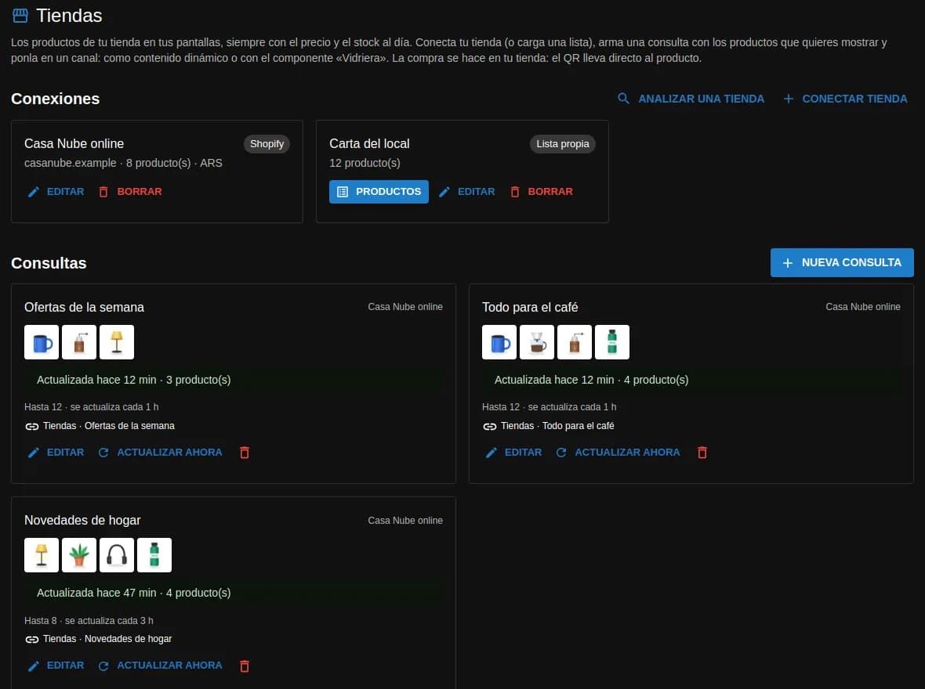Click Actualizar ahora label in Ofertas de la semana
Screen dimensions: 925x689
pos(169,452)
